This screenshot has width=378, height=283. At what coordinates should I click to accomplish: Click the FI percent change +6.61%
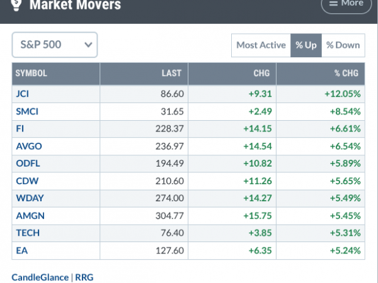tap(345, 128)
